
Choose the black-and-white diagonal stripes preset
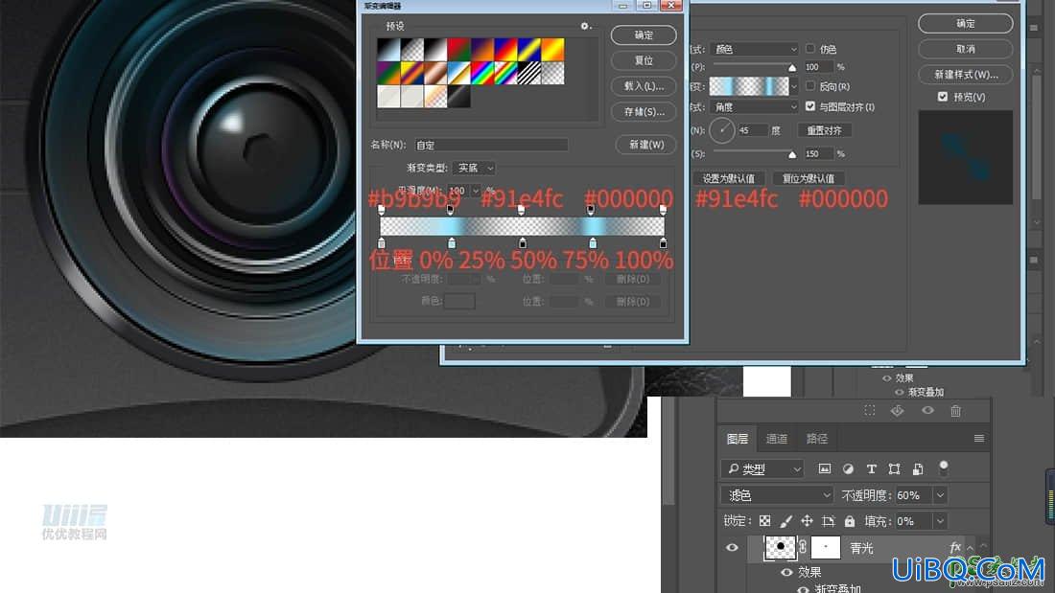pyautogui.click(x=528, y=73)
